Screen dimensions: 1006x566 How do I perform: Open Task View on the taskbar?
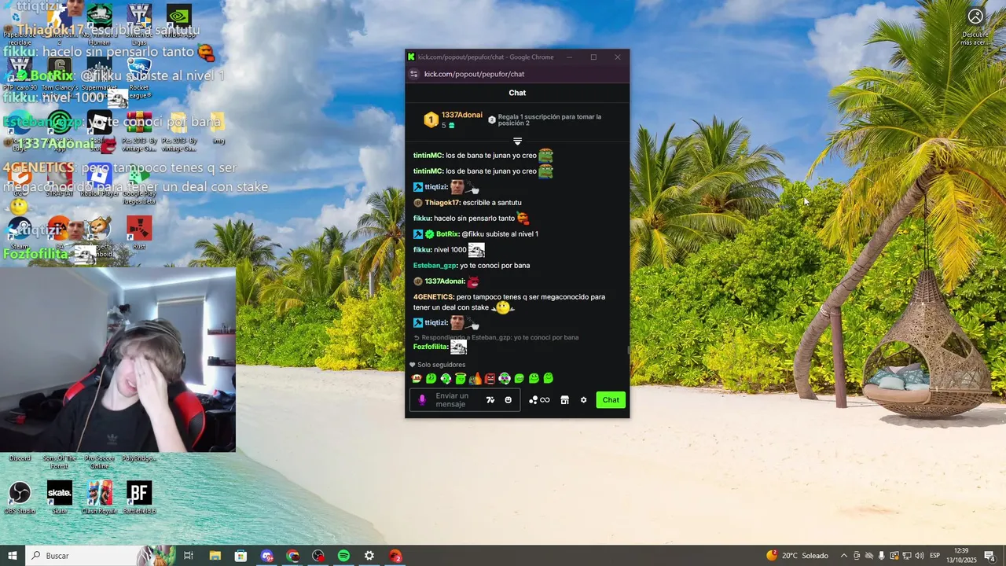point(189,556)
